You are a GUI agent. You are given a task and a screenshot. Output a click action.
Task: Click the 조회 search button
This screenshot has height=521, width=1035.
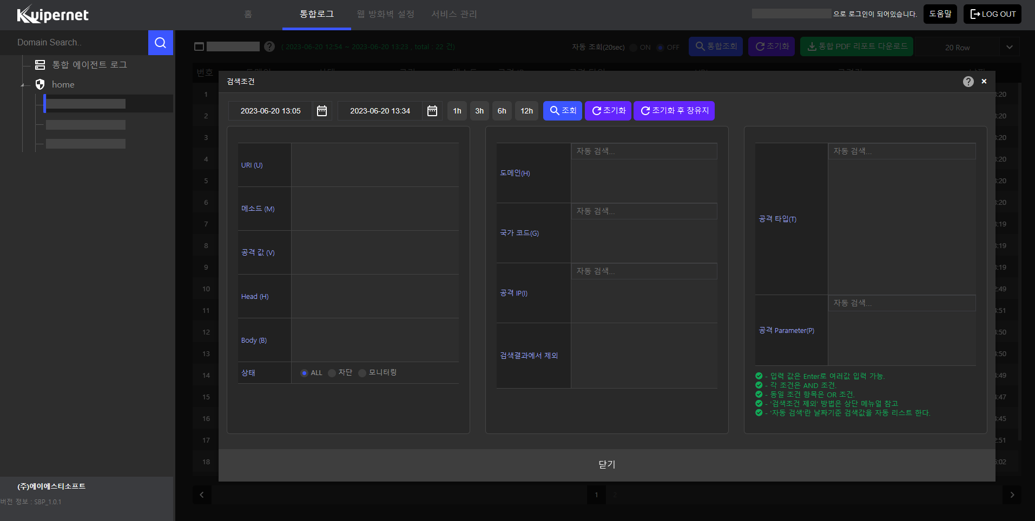tap(563, 111)
